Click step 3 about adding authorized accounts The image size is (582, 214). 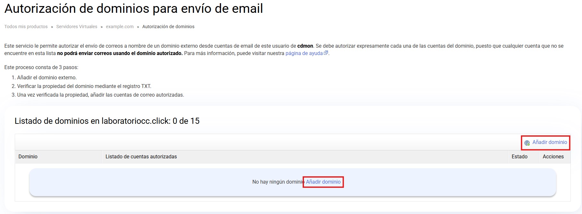pyautogui.click(x=100, y=95)
